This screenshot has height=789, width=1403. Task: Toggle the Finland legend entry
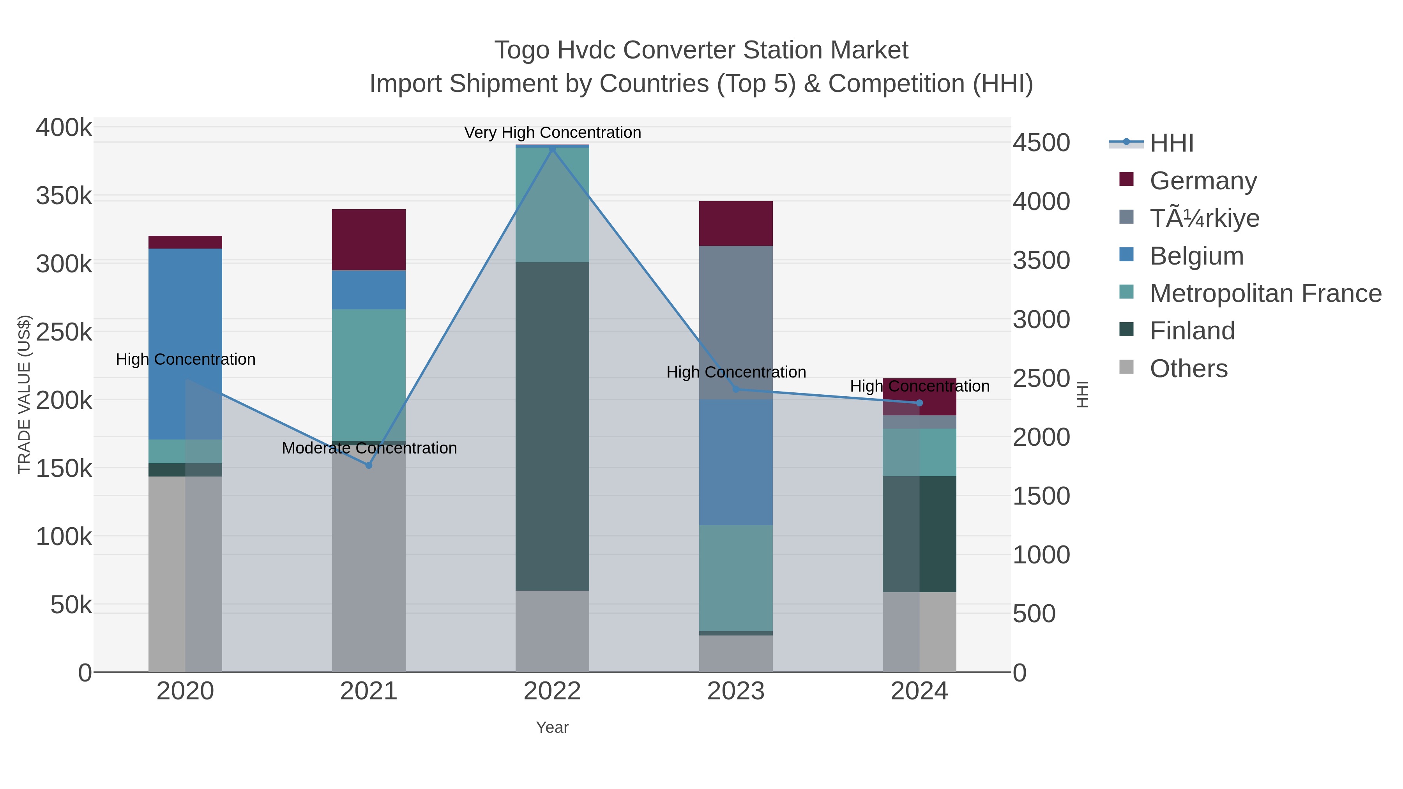pos(1177,330)
